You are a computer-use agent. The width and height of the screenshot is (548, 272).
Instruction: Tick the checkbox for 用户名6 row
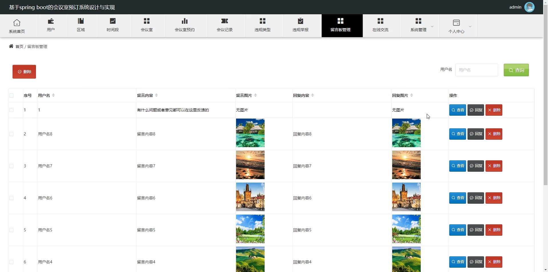(11, 198)
